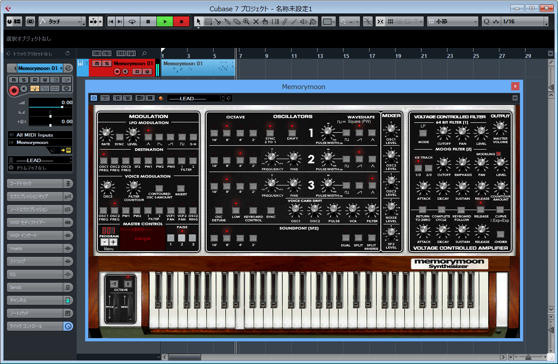Open the plugin preset LEAD dropdown
This screenshot has height=364, width=558.
193,98
